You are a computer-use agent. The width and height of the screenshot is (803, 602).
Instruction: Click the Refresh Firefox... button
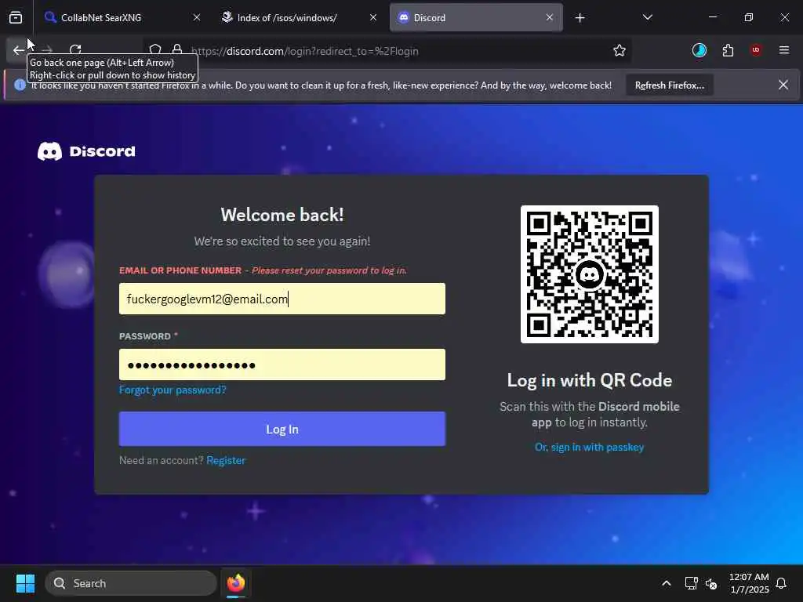tap(670, 85)
